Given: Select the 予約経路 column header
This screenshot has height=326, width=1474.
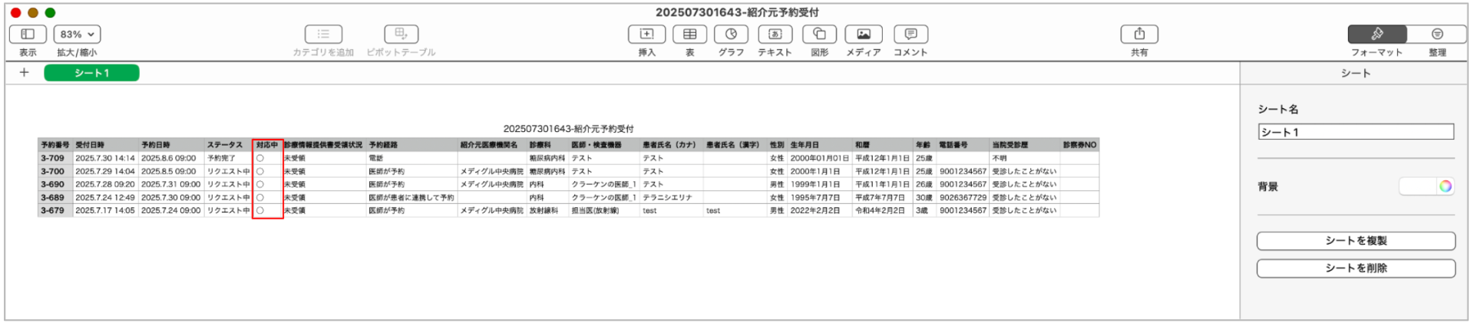Looking at the screenshot, I should (x=411, y=145).
